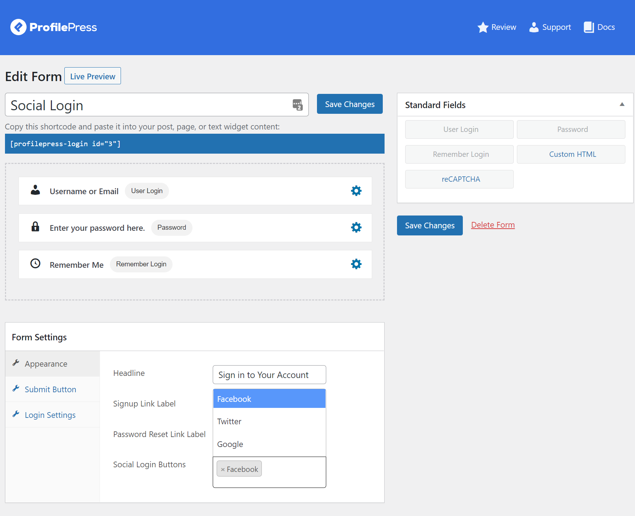635x516 pixels.
Task: Open the Login Settings tab
Action: [53, 415]
